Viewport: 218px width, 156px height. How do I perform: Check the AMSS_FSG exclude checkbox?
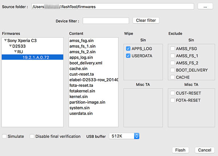[172, 49]
